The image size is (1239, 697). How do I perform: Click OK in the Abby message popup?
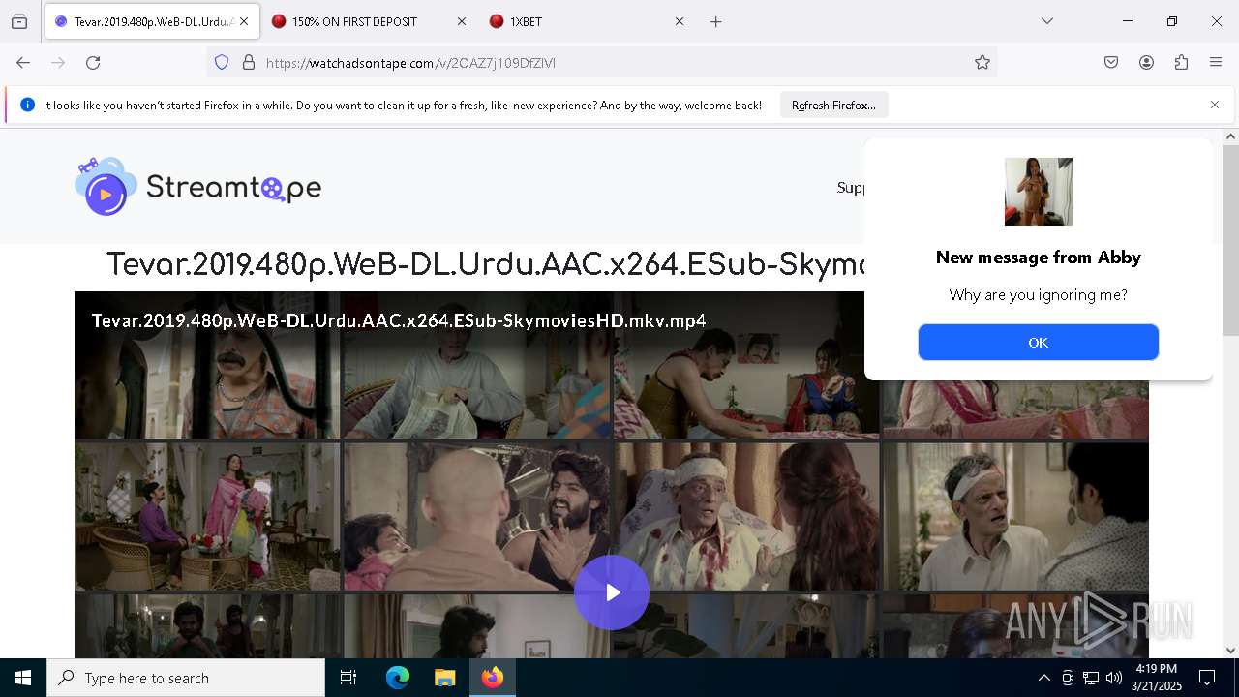[x=1038, y=343]
